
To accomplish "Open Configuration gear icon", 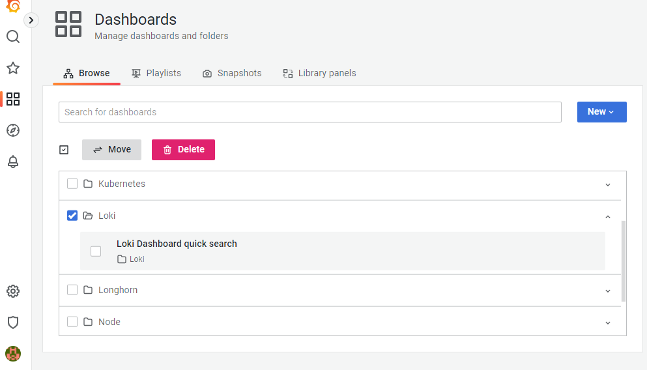I will coord(13,291).
